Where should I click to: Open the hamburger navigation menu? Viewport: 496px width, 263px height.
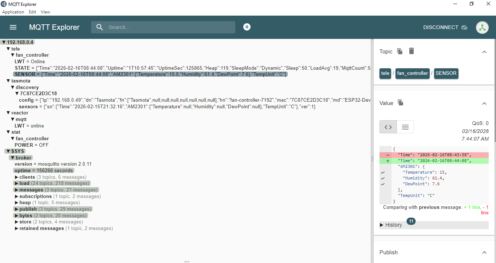(x=13, y=27)
